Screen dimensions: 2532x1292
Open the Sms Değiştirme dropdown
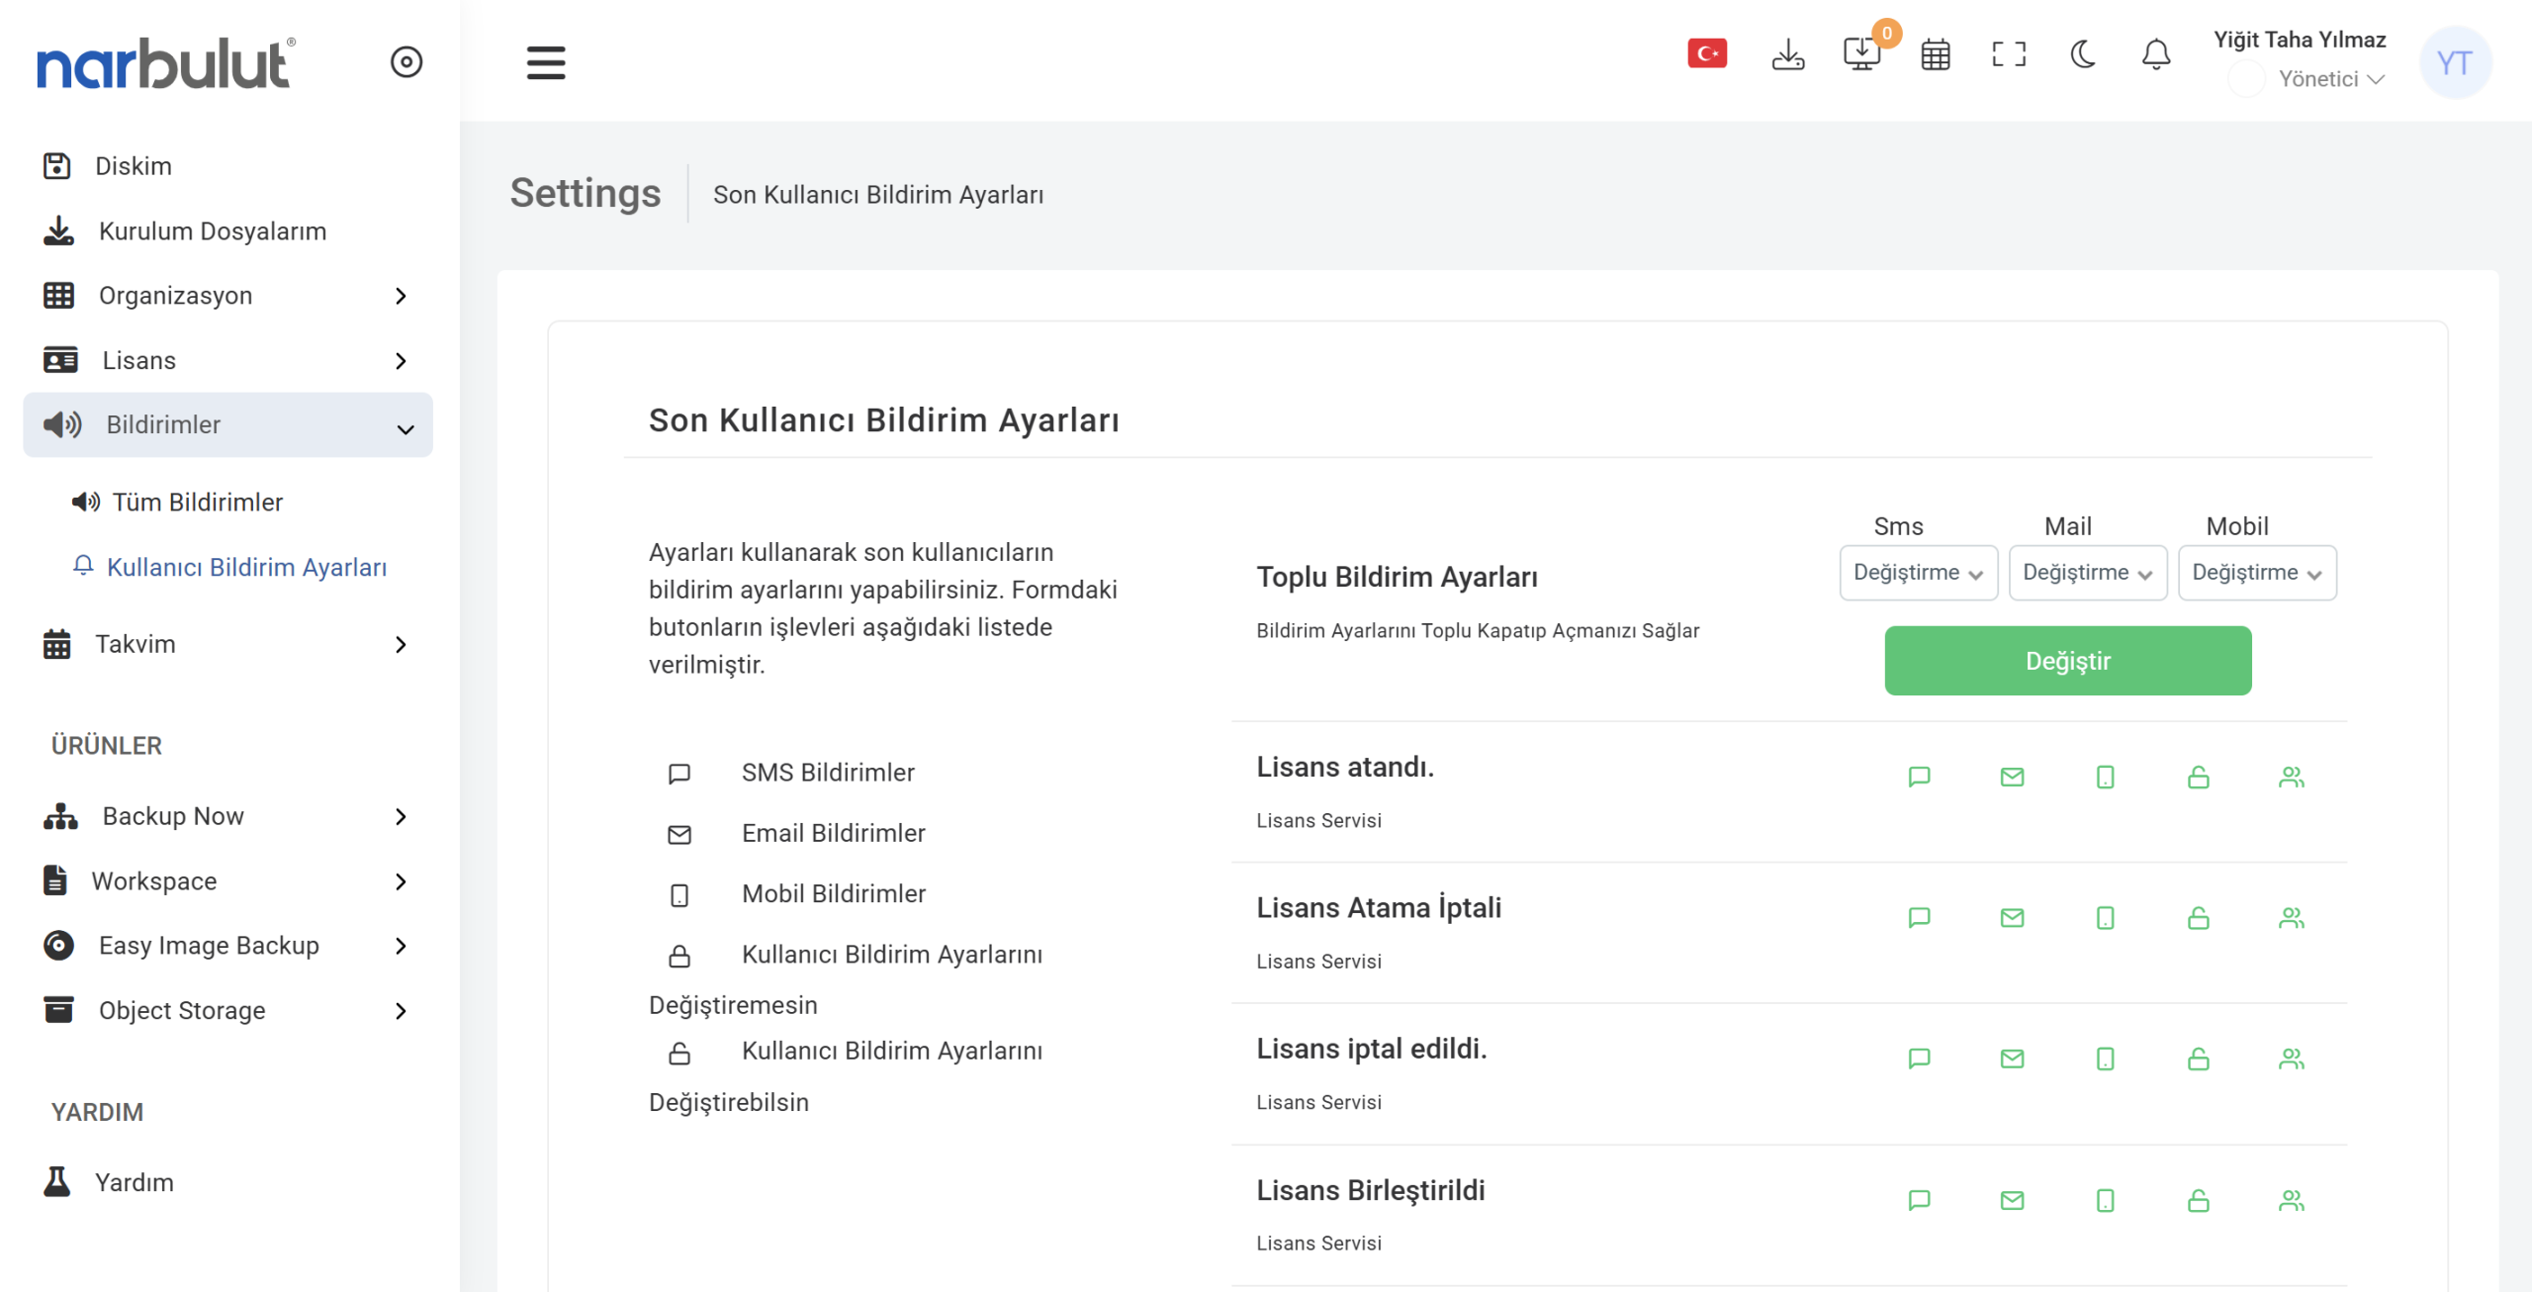click(1918, 573)
